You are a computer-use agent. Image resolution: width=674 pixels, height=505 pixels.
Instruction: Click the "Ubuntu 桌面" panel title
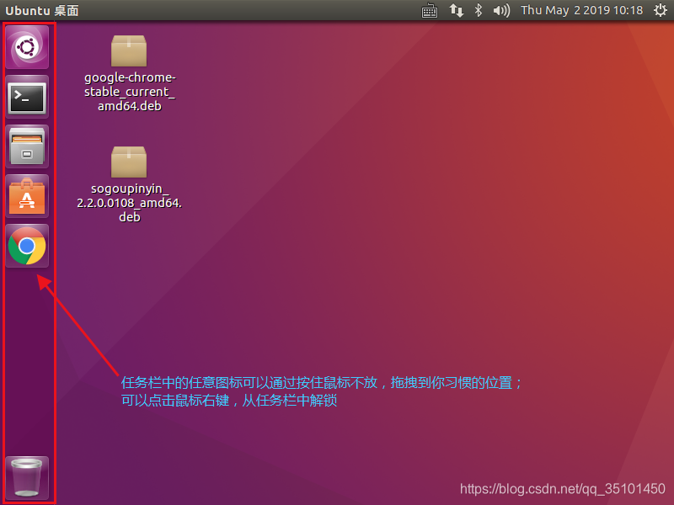tap(41, 10)
